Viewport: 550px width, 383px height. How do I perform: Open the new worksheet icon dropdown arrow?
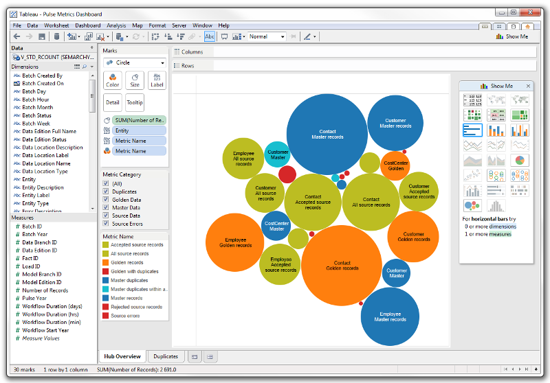click(79, 37)
